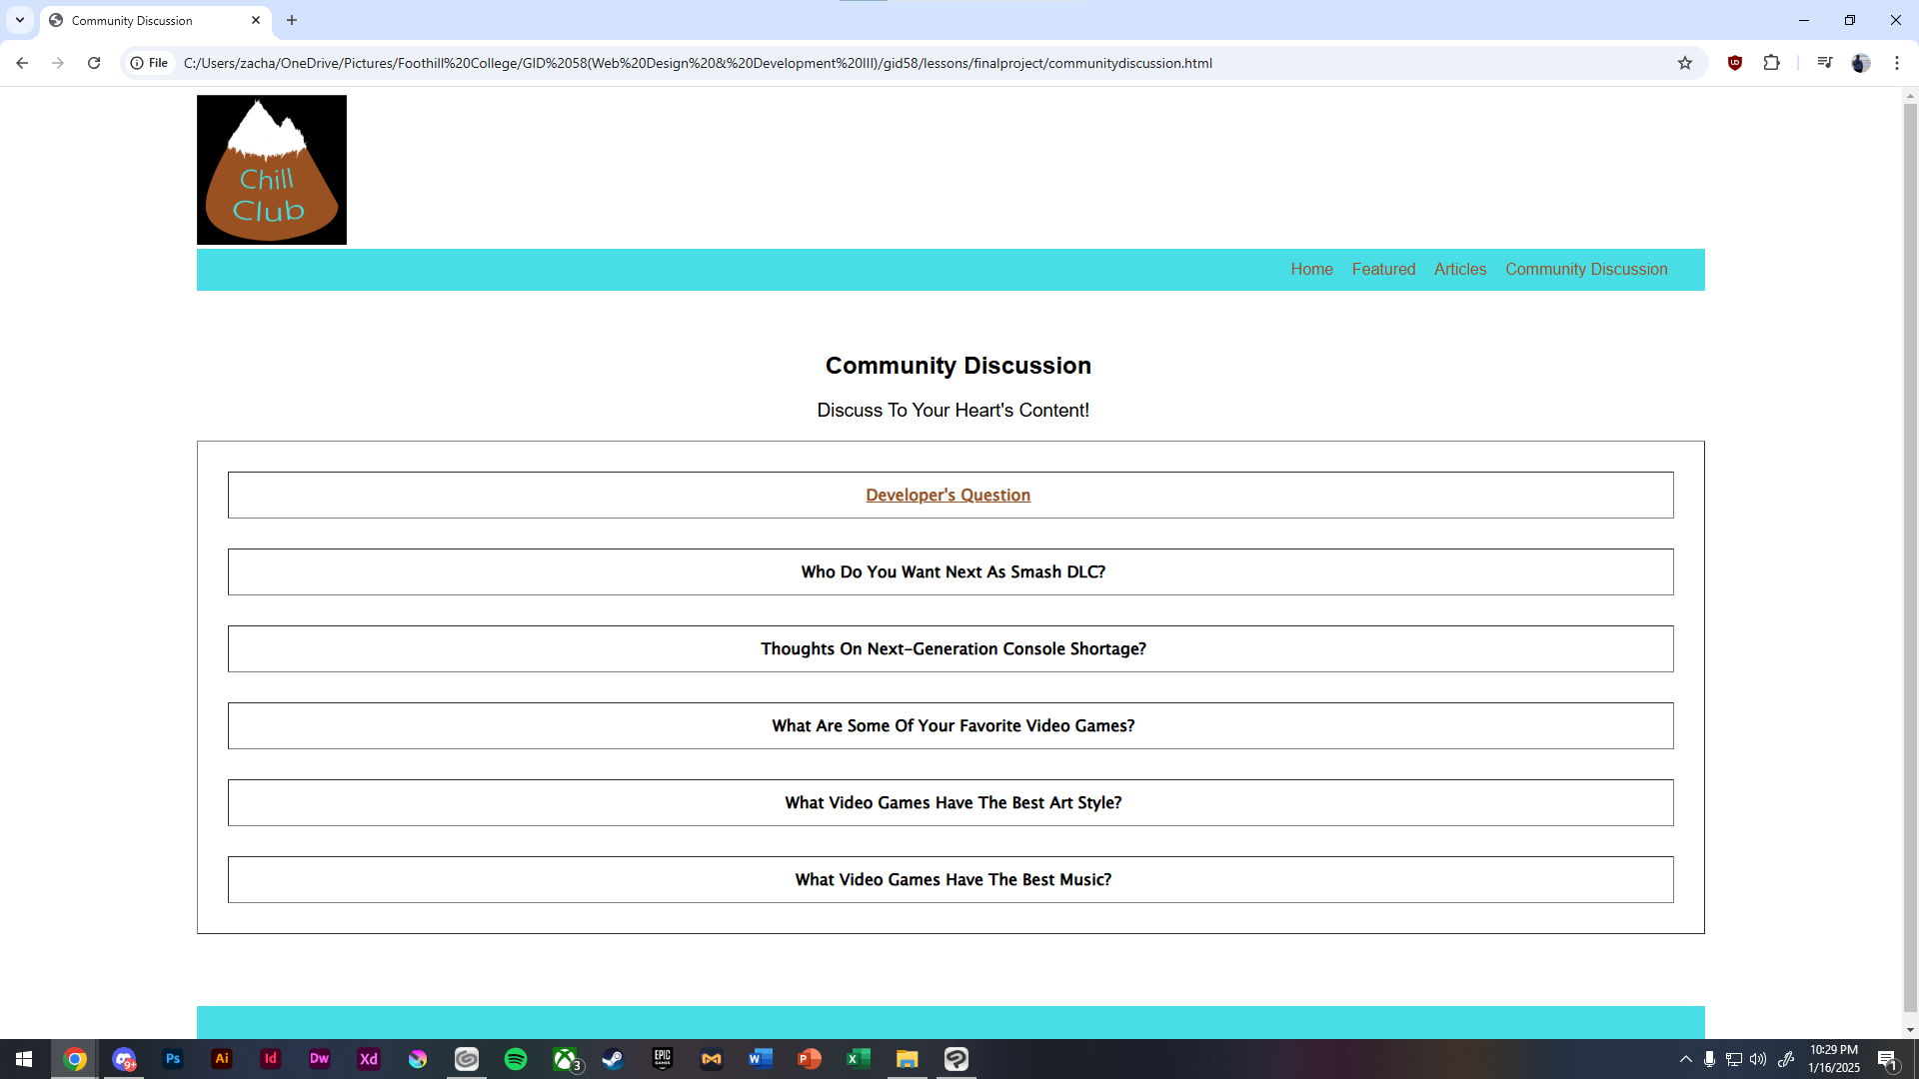This screenshot has height=1079, width=1919.
Task: Click the File site info chip
Action: [149, 63]
